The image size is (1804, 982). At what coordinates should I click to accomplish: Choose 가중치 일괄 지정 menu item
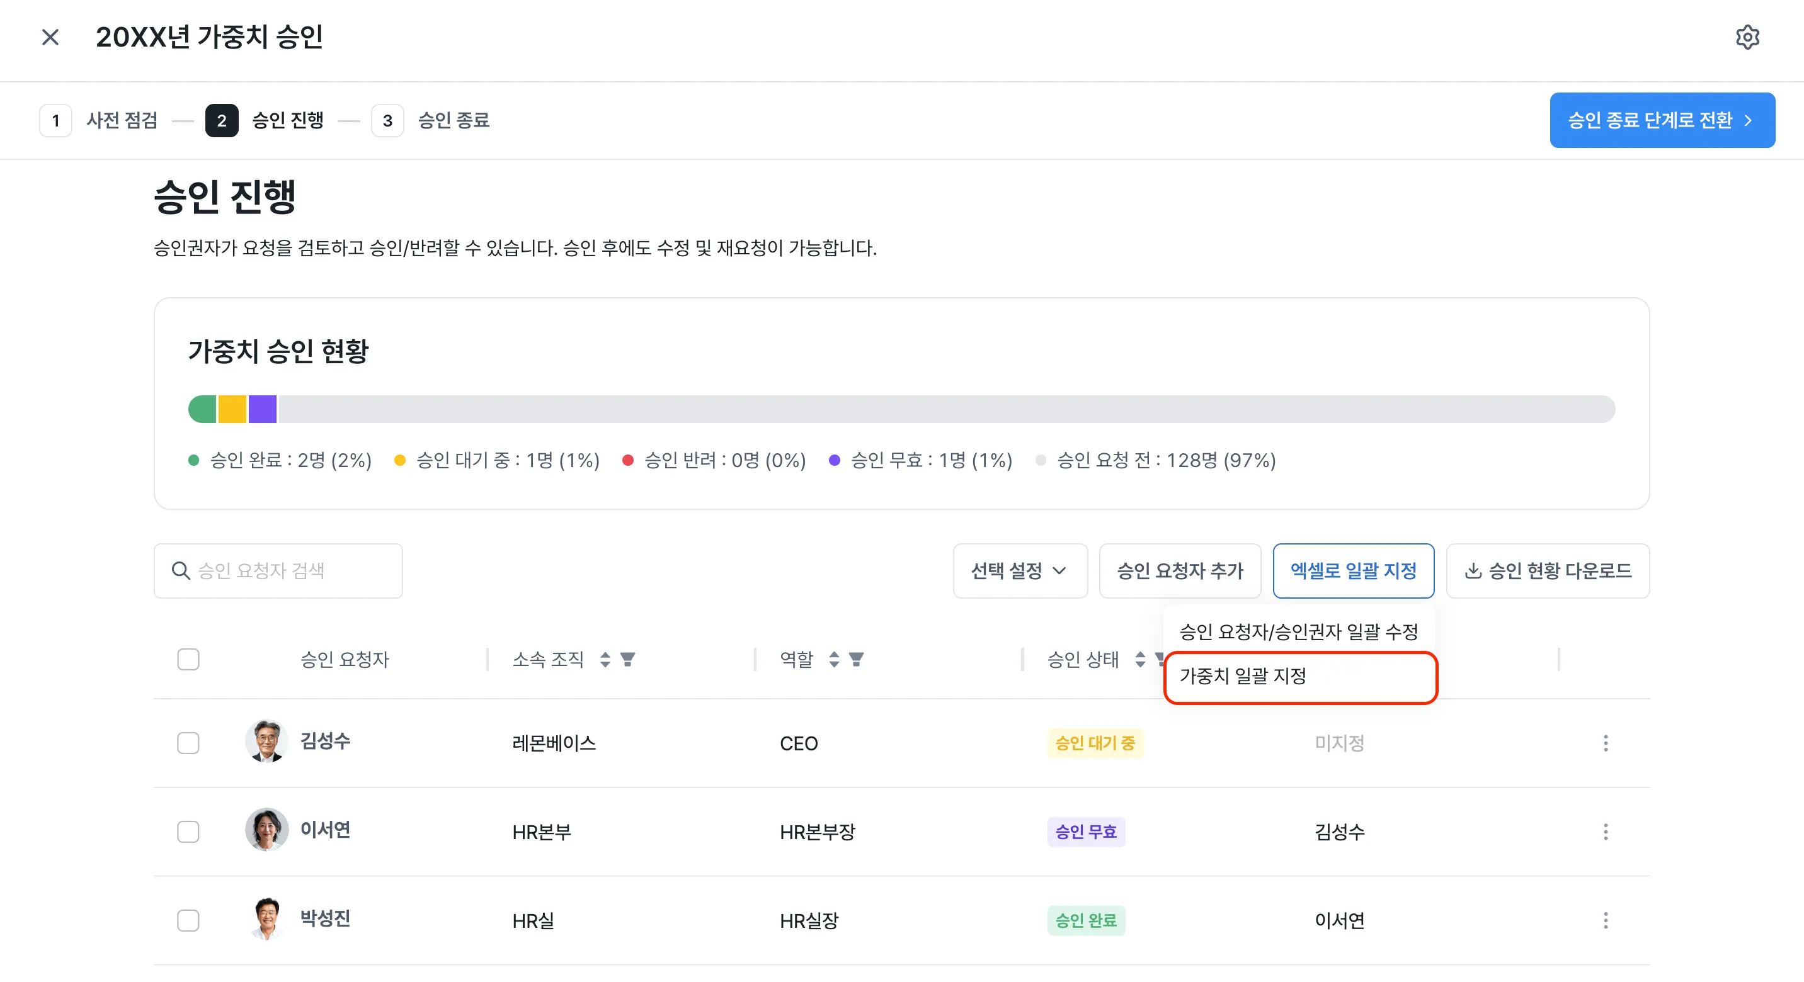click(x=1300, y=677)
